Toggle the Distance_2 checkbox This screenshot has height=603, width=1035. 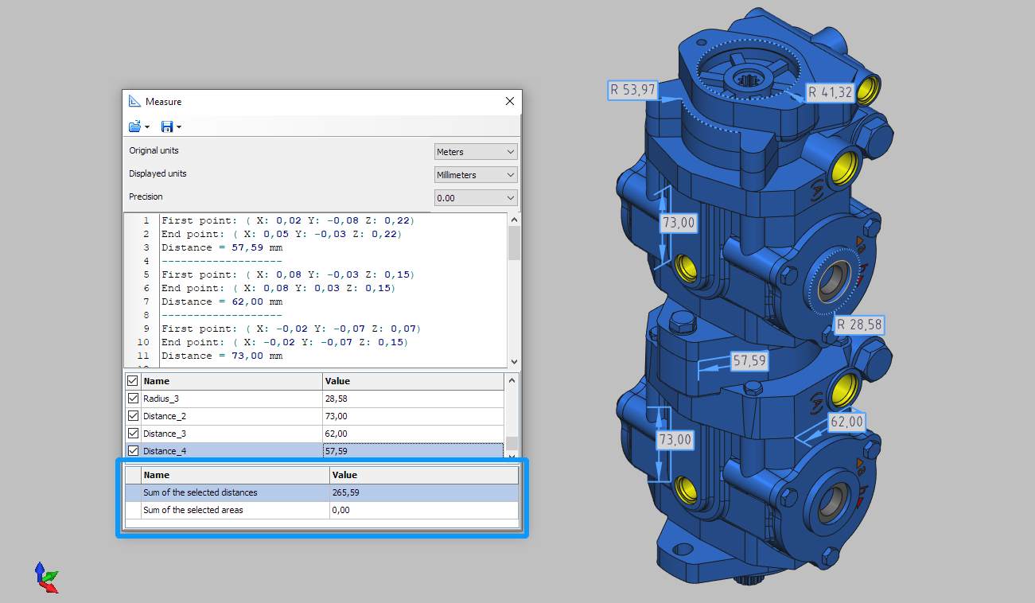pyautogui.click(x=132, y=415)
